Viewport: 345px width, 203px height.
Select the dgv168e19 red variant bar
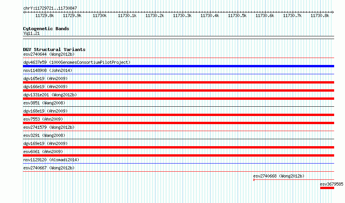click(x=178, y=115)
